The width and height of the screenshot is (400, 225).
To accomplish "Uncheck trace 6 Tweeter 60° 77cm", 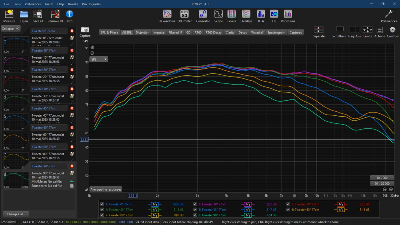I will (x=288, y=210).
